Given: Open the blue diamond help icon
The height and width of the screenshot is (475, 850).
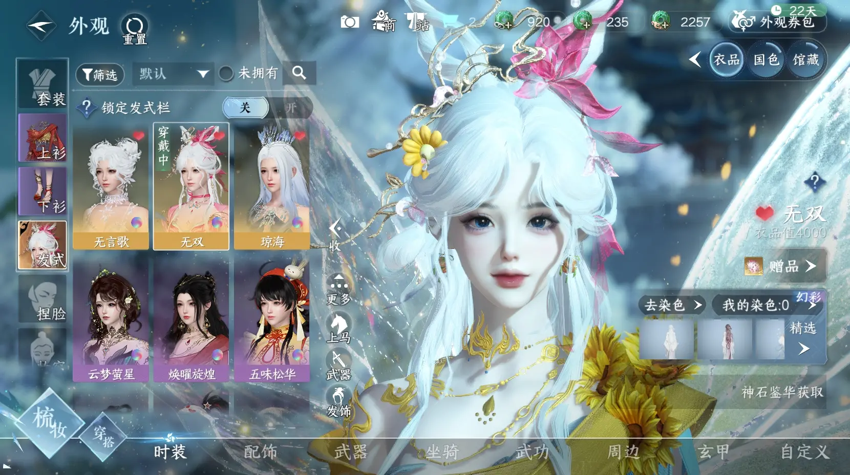Looking at the screenshot, I should tap(814, 182).
